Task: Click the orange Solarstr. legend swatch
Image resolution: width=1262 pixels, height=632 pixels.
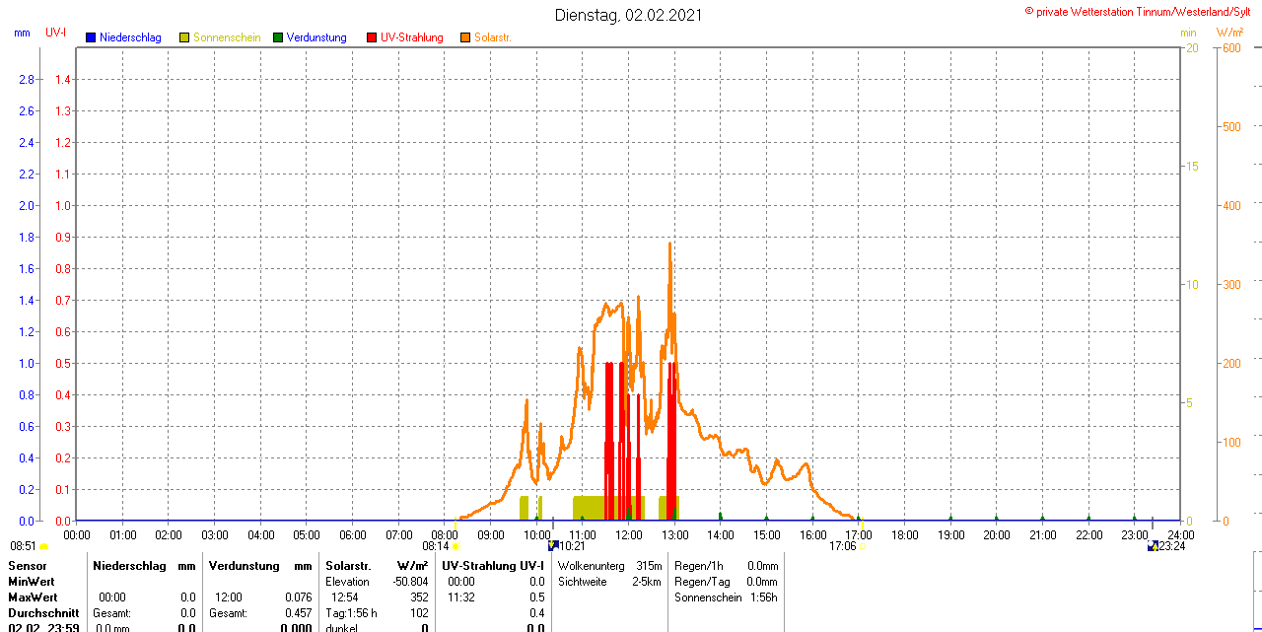Action: click(465, 37)
